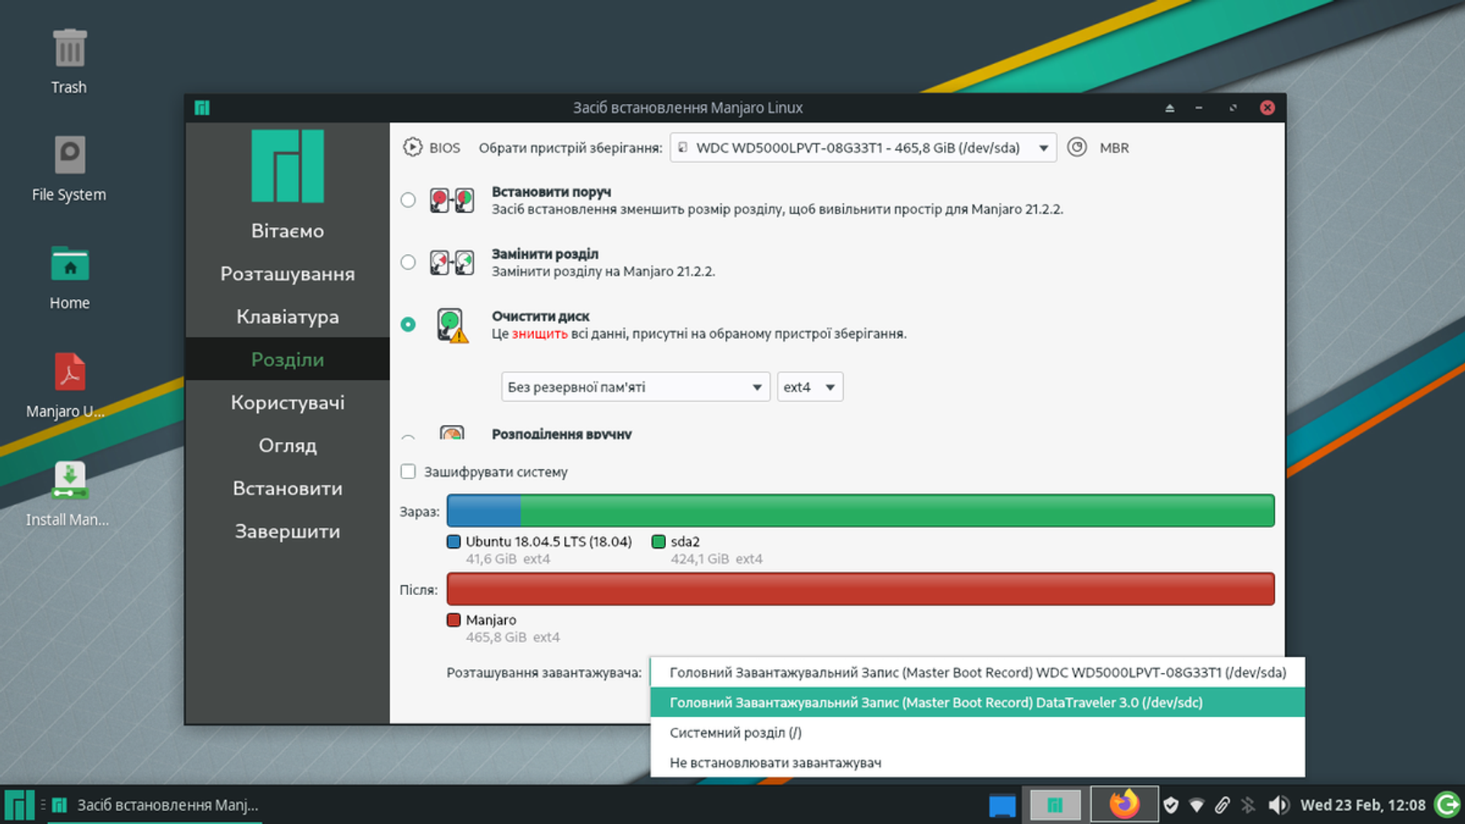Choose MBR on WDC /dev/sda option
The height and width of the screenshot is (824, 1465).
pos(977,672)
